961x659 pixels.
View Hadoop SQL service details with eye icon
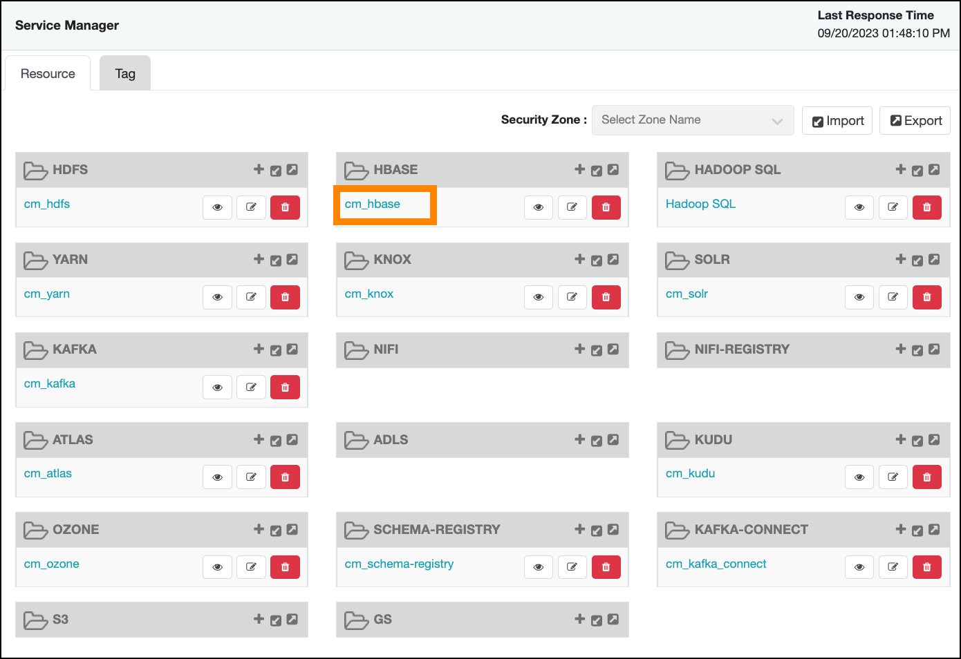[x=859, y=207]
